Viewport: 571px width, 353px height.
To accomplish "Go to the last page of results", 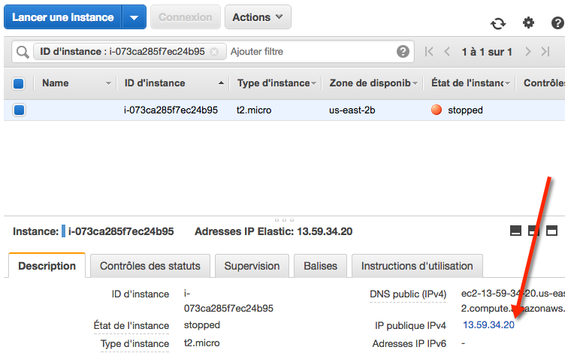I will (545, 52).
